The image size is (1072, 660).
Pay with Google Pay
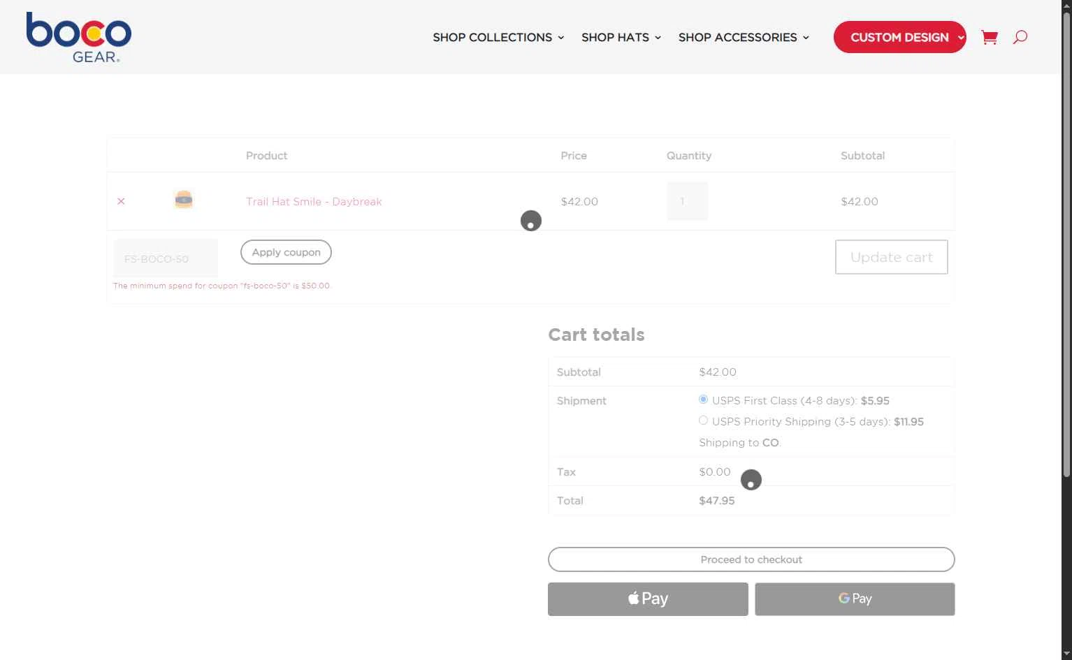[x=855, y=599]
